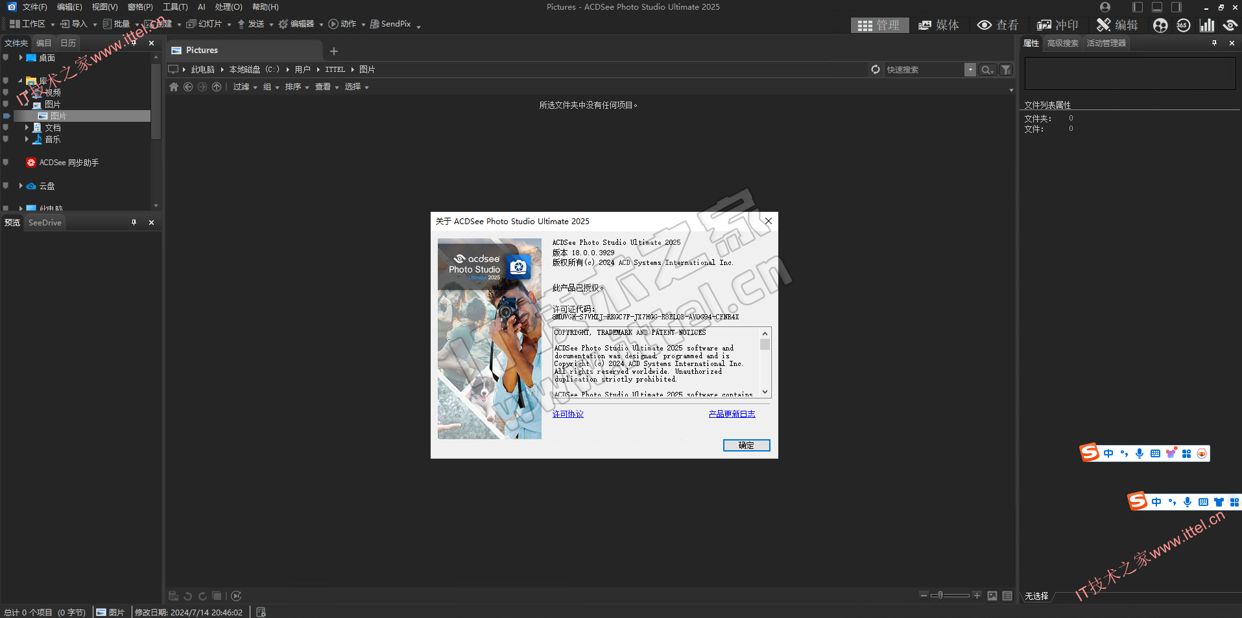This screenshot has width=1242, height=618.
Task: Open the 过滤 filter dropdown
Action: click(x=245, y=87)
